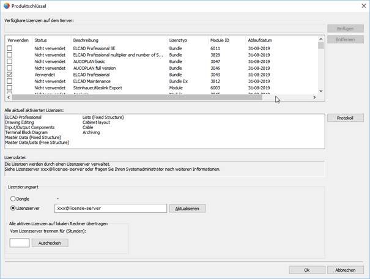Click the horizontal scroll right arrow

(314, 97)
